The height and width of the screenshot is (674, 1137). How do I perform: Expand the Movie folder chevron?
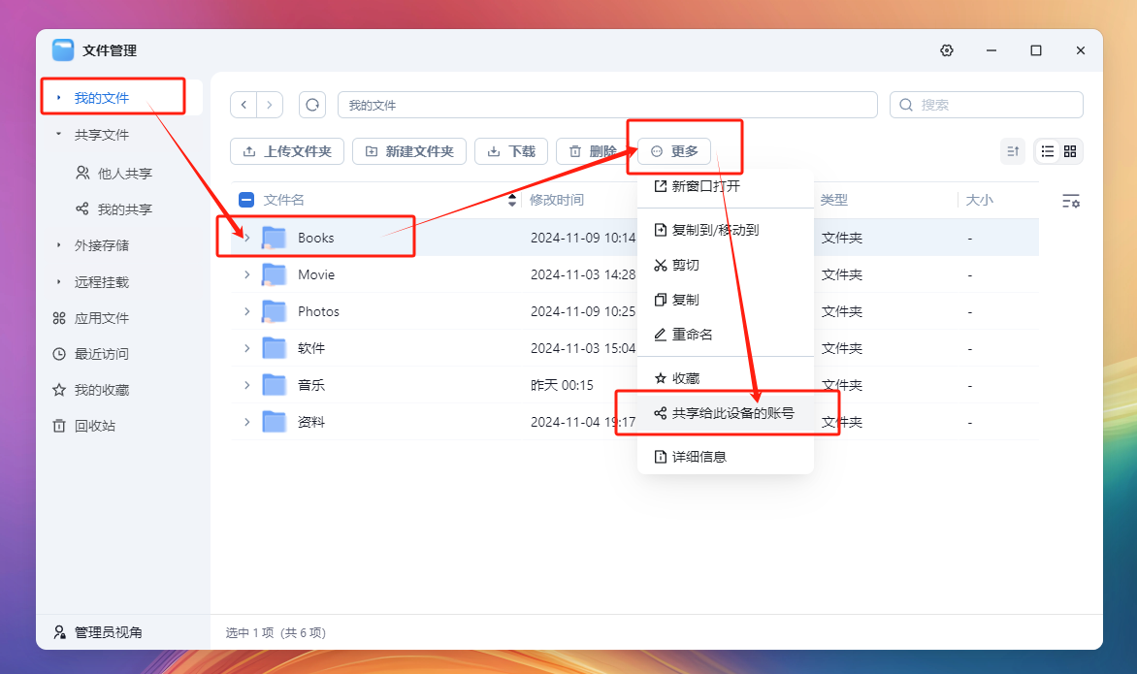click(246, 274)
